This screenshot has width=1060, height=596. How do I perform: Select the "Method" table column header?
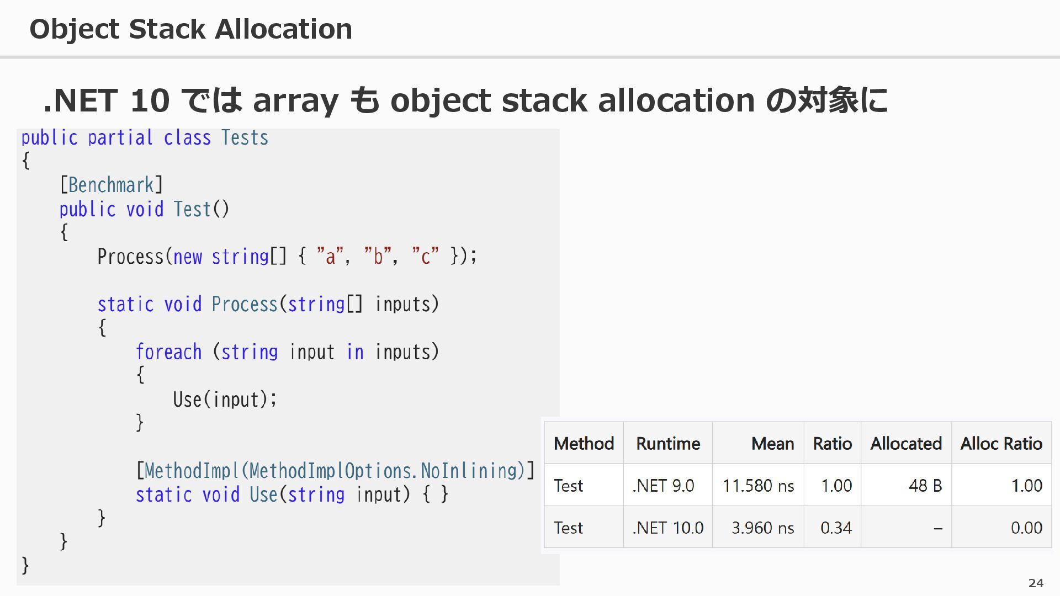[584, 444]
